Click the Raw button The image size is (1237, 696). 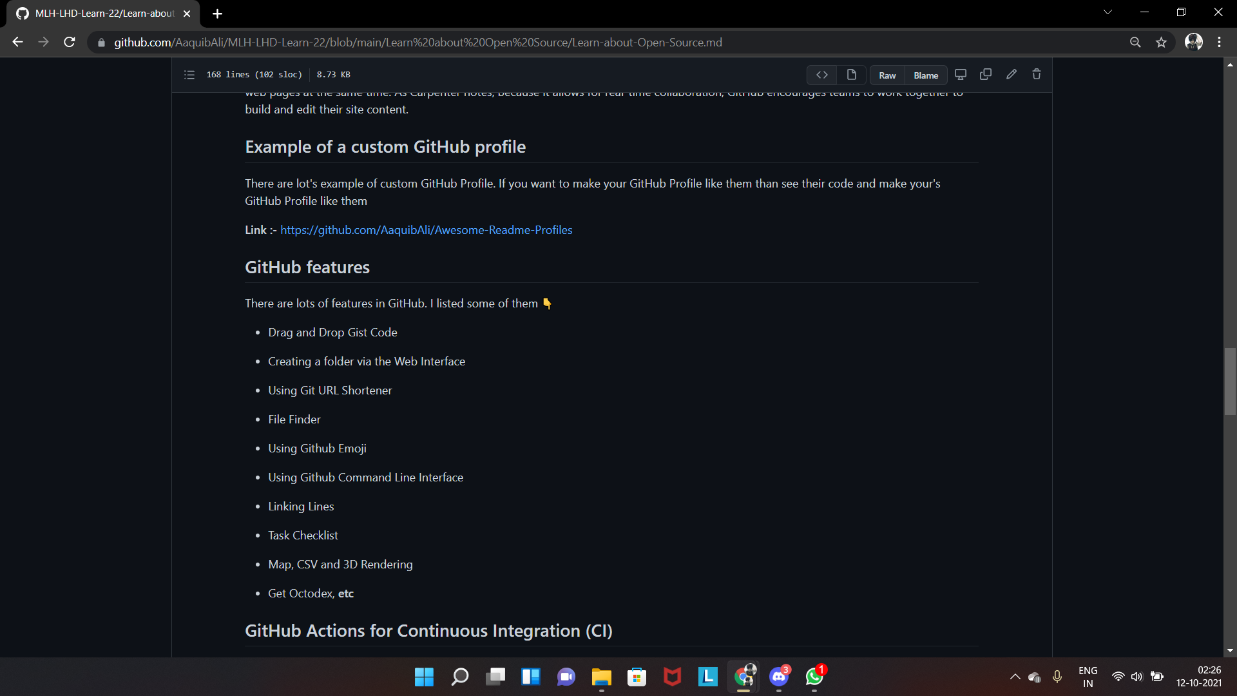pyautogui.click(x=887, y=75)
